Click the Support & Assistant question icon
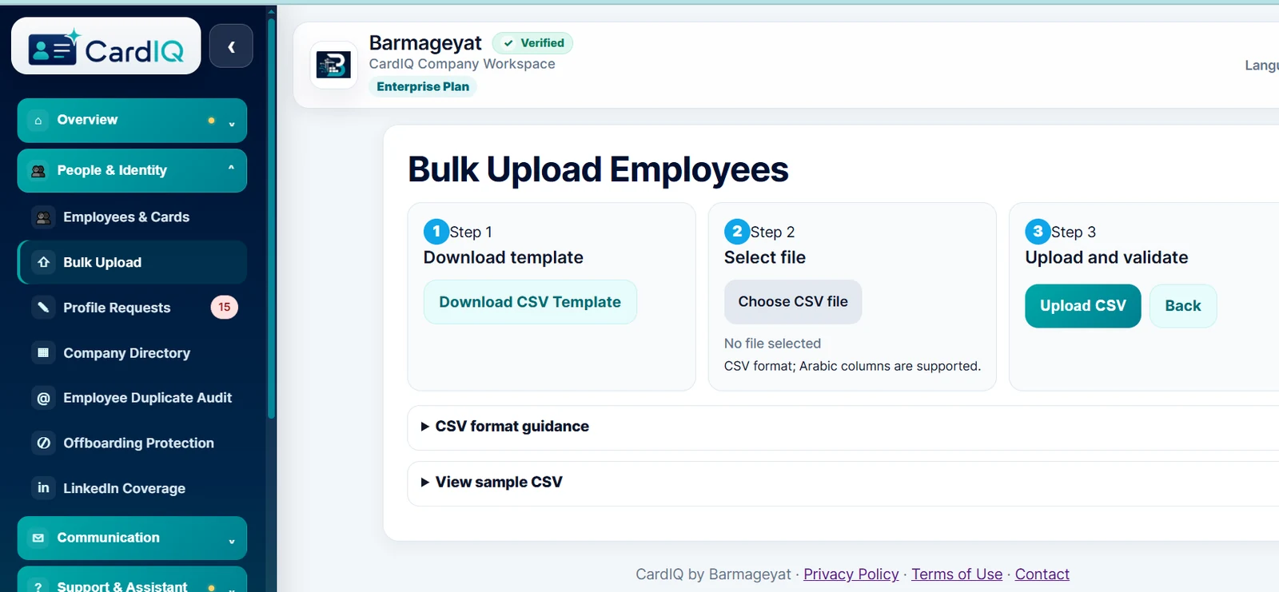The height and width of the screenshot is (592, 1279). pos(38,587)
